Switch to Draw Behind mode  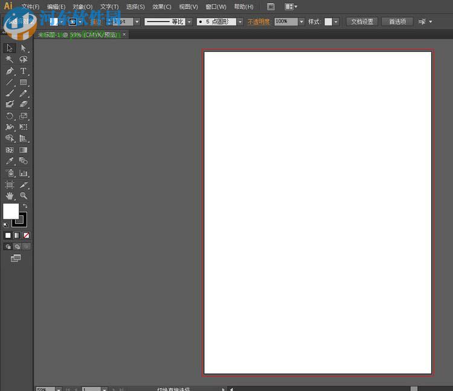coord(17,247)
